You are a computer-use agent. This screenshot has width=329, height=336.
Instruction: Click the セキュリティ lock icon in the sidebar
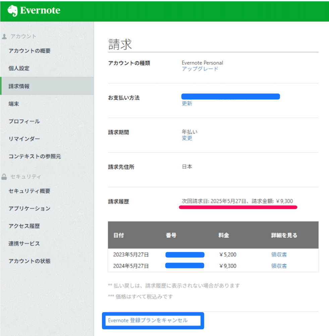[x=4, y=177]
